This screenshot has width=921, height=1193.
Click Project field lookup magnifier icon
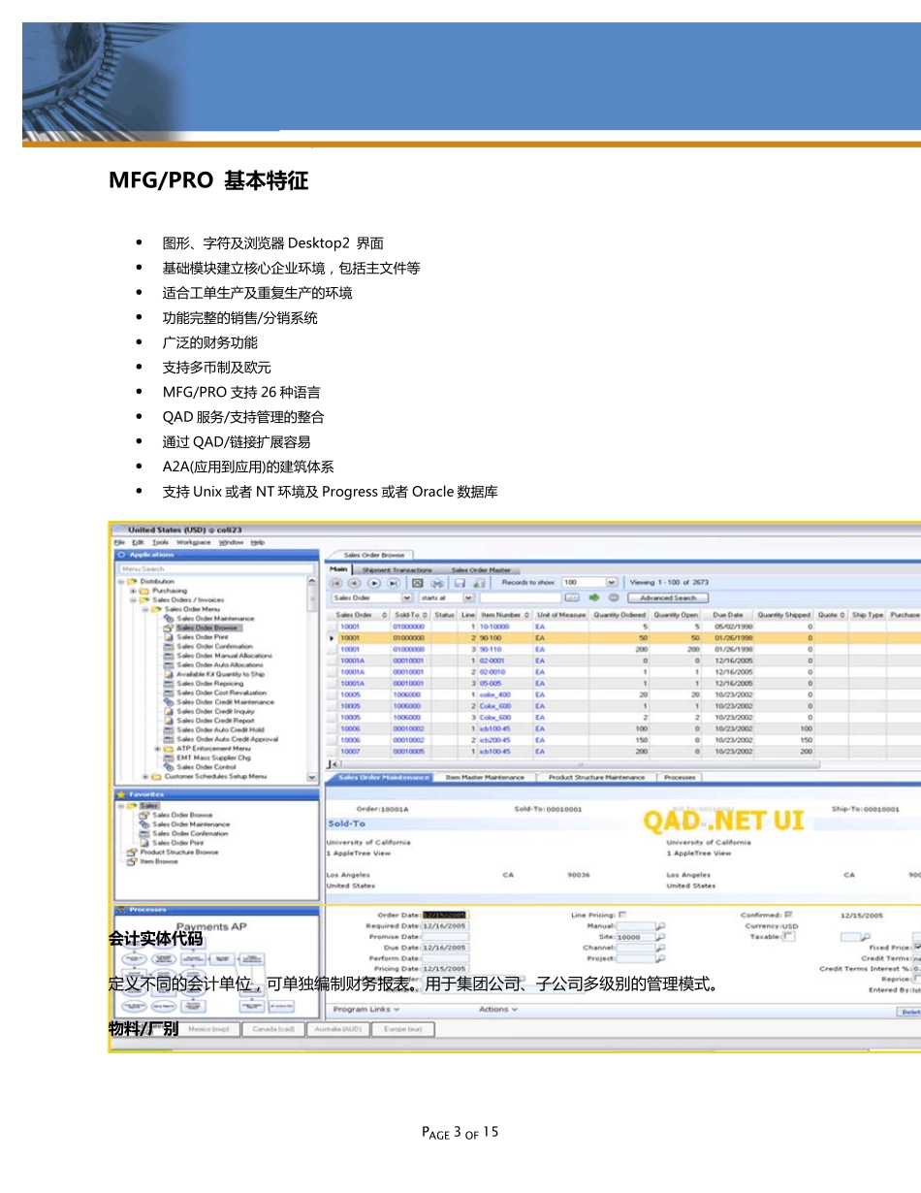coord(661,958)
